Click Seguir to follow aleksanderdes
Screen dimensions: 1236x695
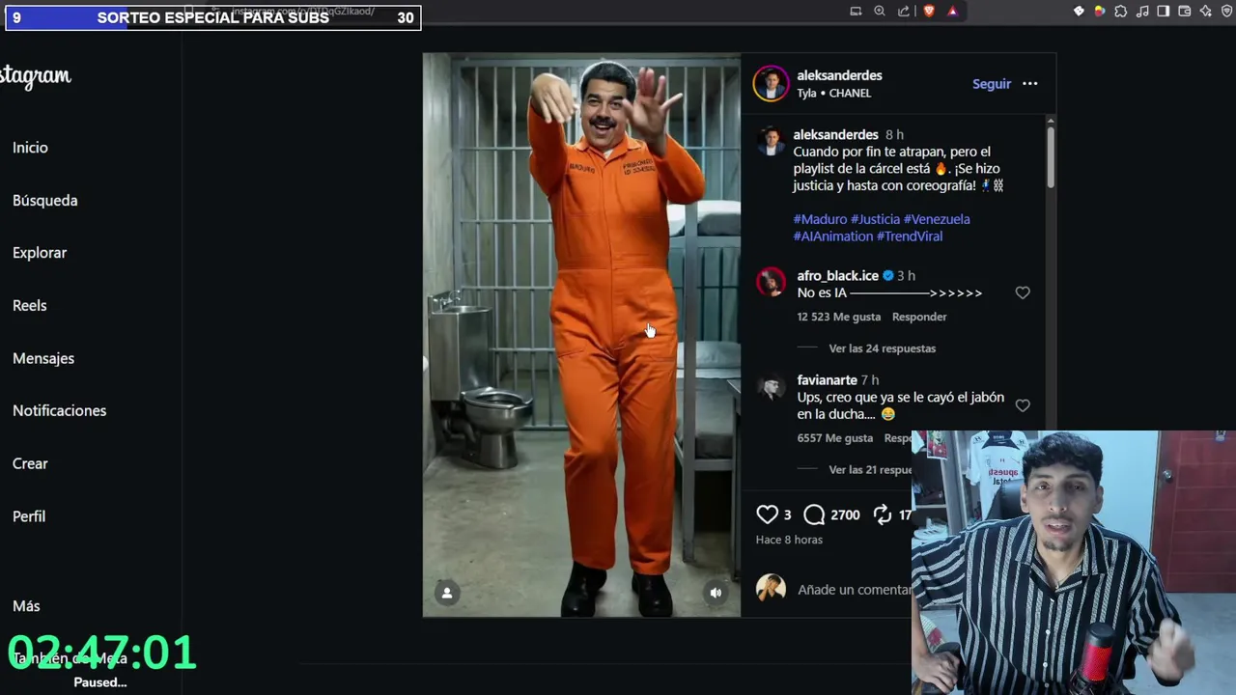[x=992, y=84]
